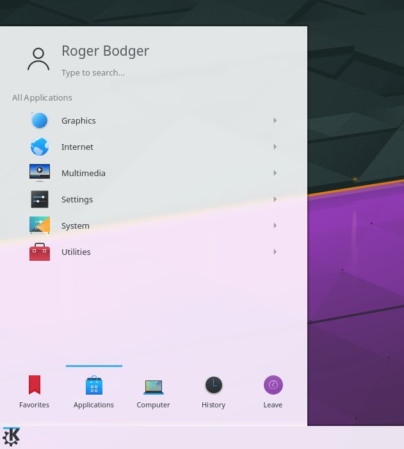The image size is (404, 449).
Task: Expand the System submenu arrow
Action: click(x=275, y=225)
